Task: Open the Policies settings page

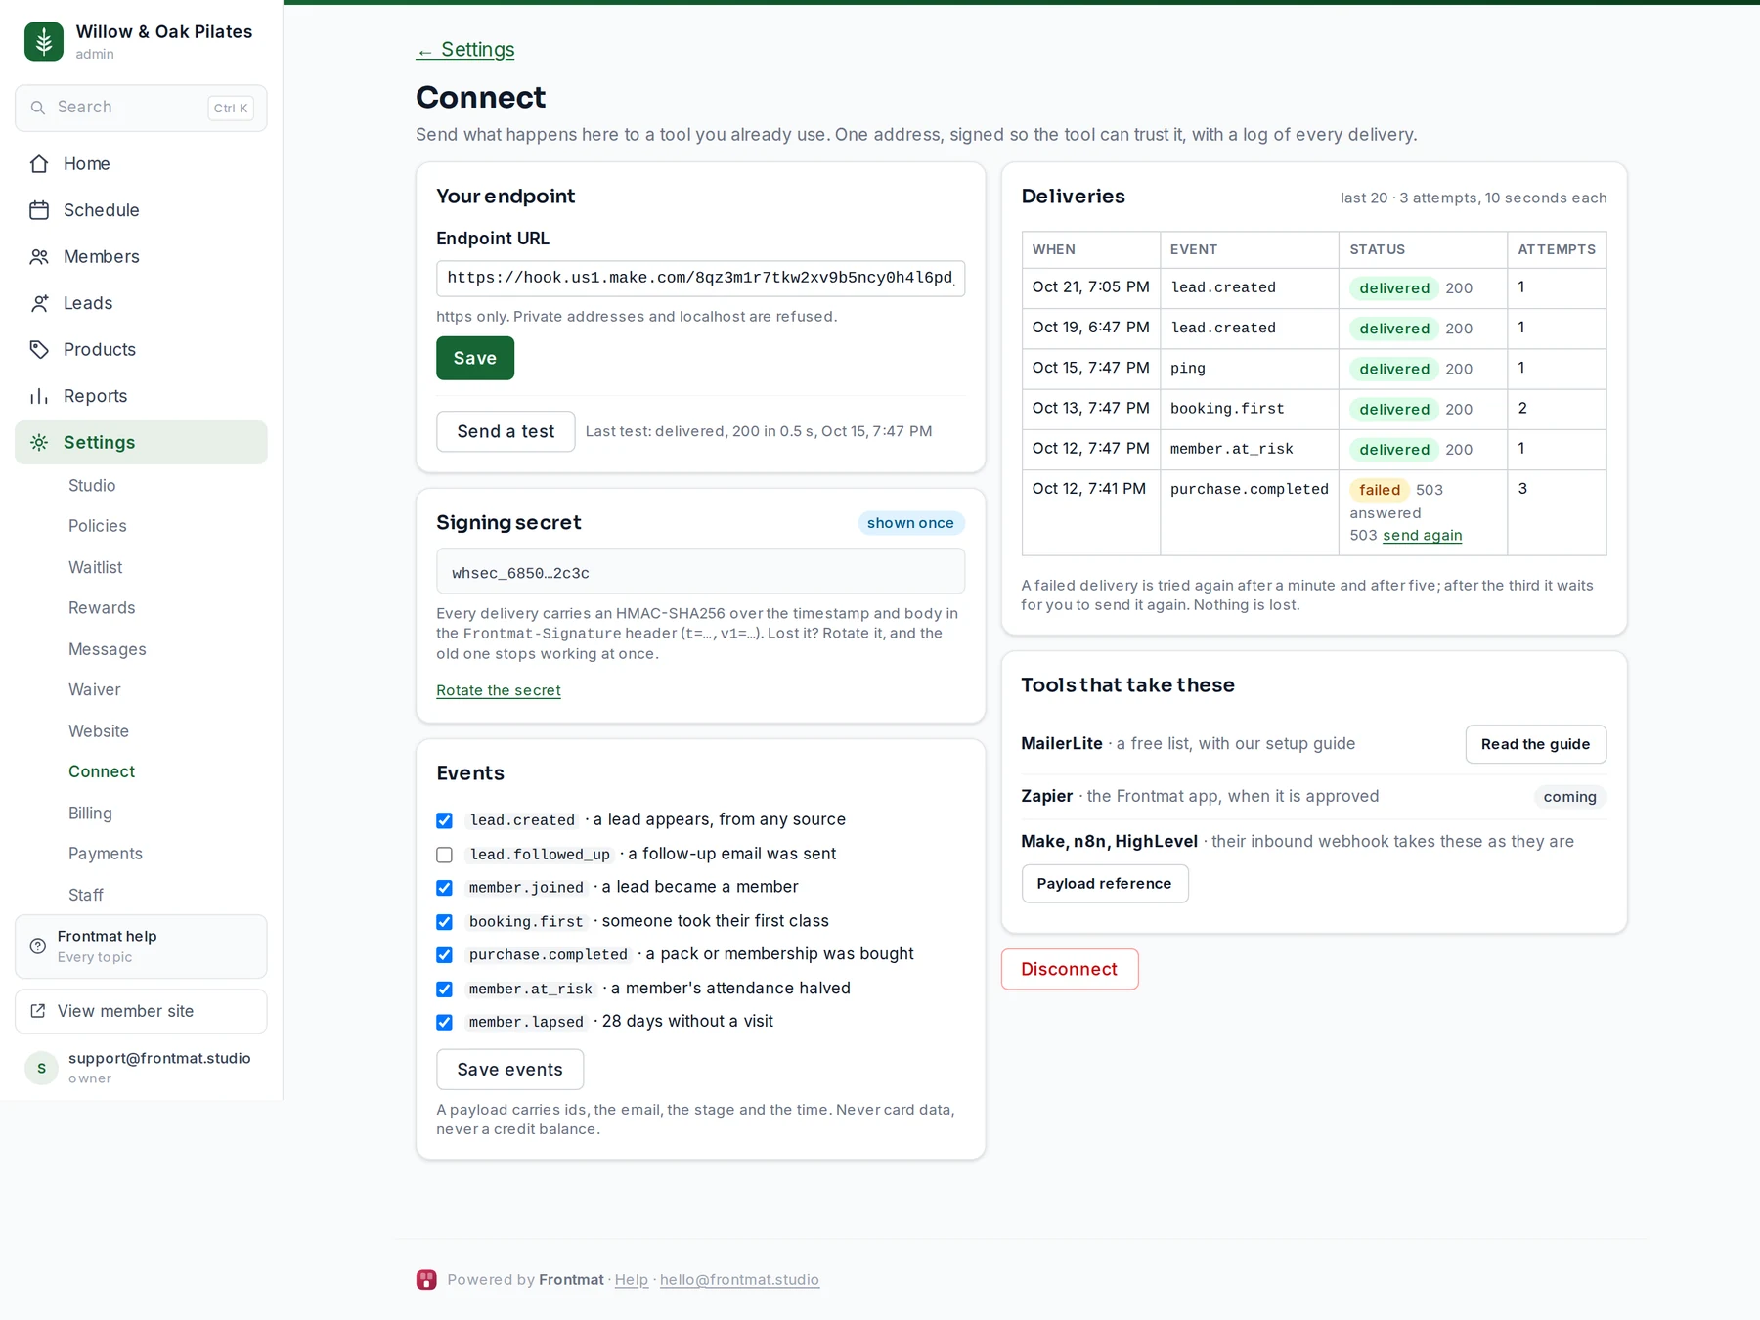Action: 98,526
